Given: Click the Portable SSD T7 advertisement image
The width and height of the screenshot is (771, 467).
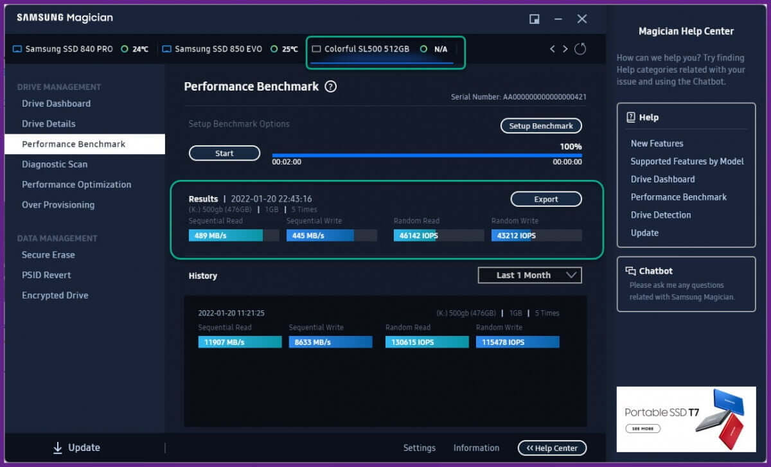Looking at the screenshot, I should pyautogui.click(x=686, y=419).
